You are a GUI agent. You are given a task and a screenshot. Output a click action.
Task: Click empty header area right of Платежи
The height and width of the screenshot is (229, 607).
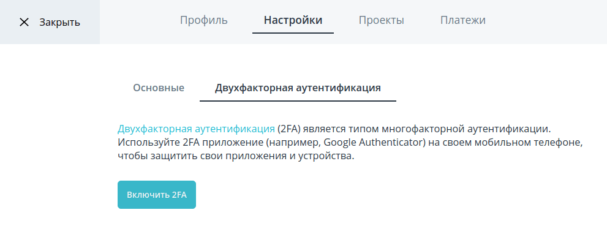546,21
